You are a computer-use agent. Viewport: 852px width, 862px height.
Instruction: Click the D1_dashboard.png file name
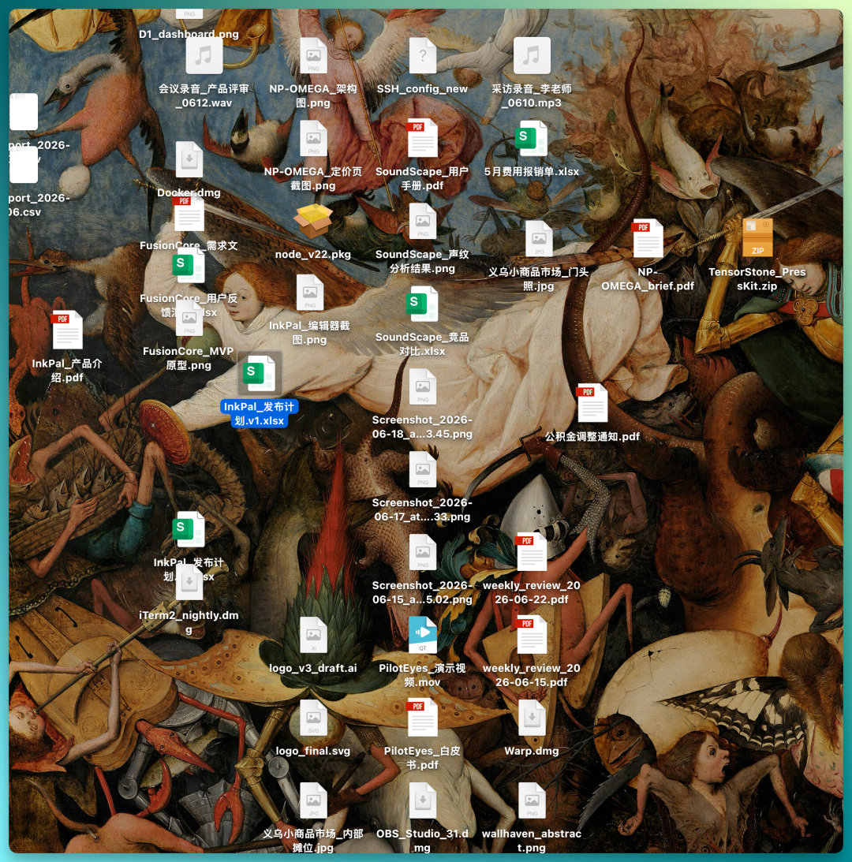(x=189, y=34)
